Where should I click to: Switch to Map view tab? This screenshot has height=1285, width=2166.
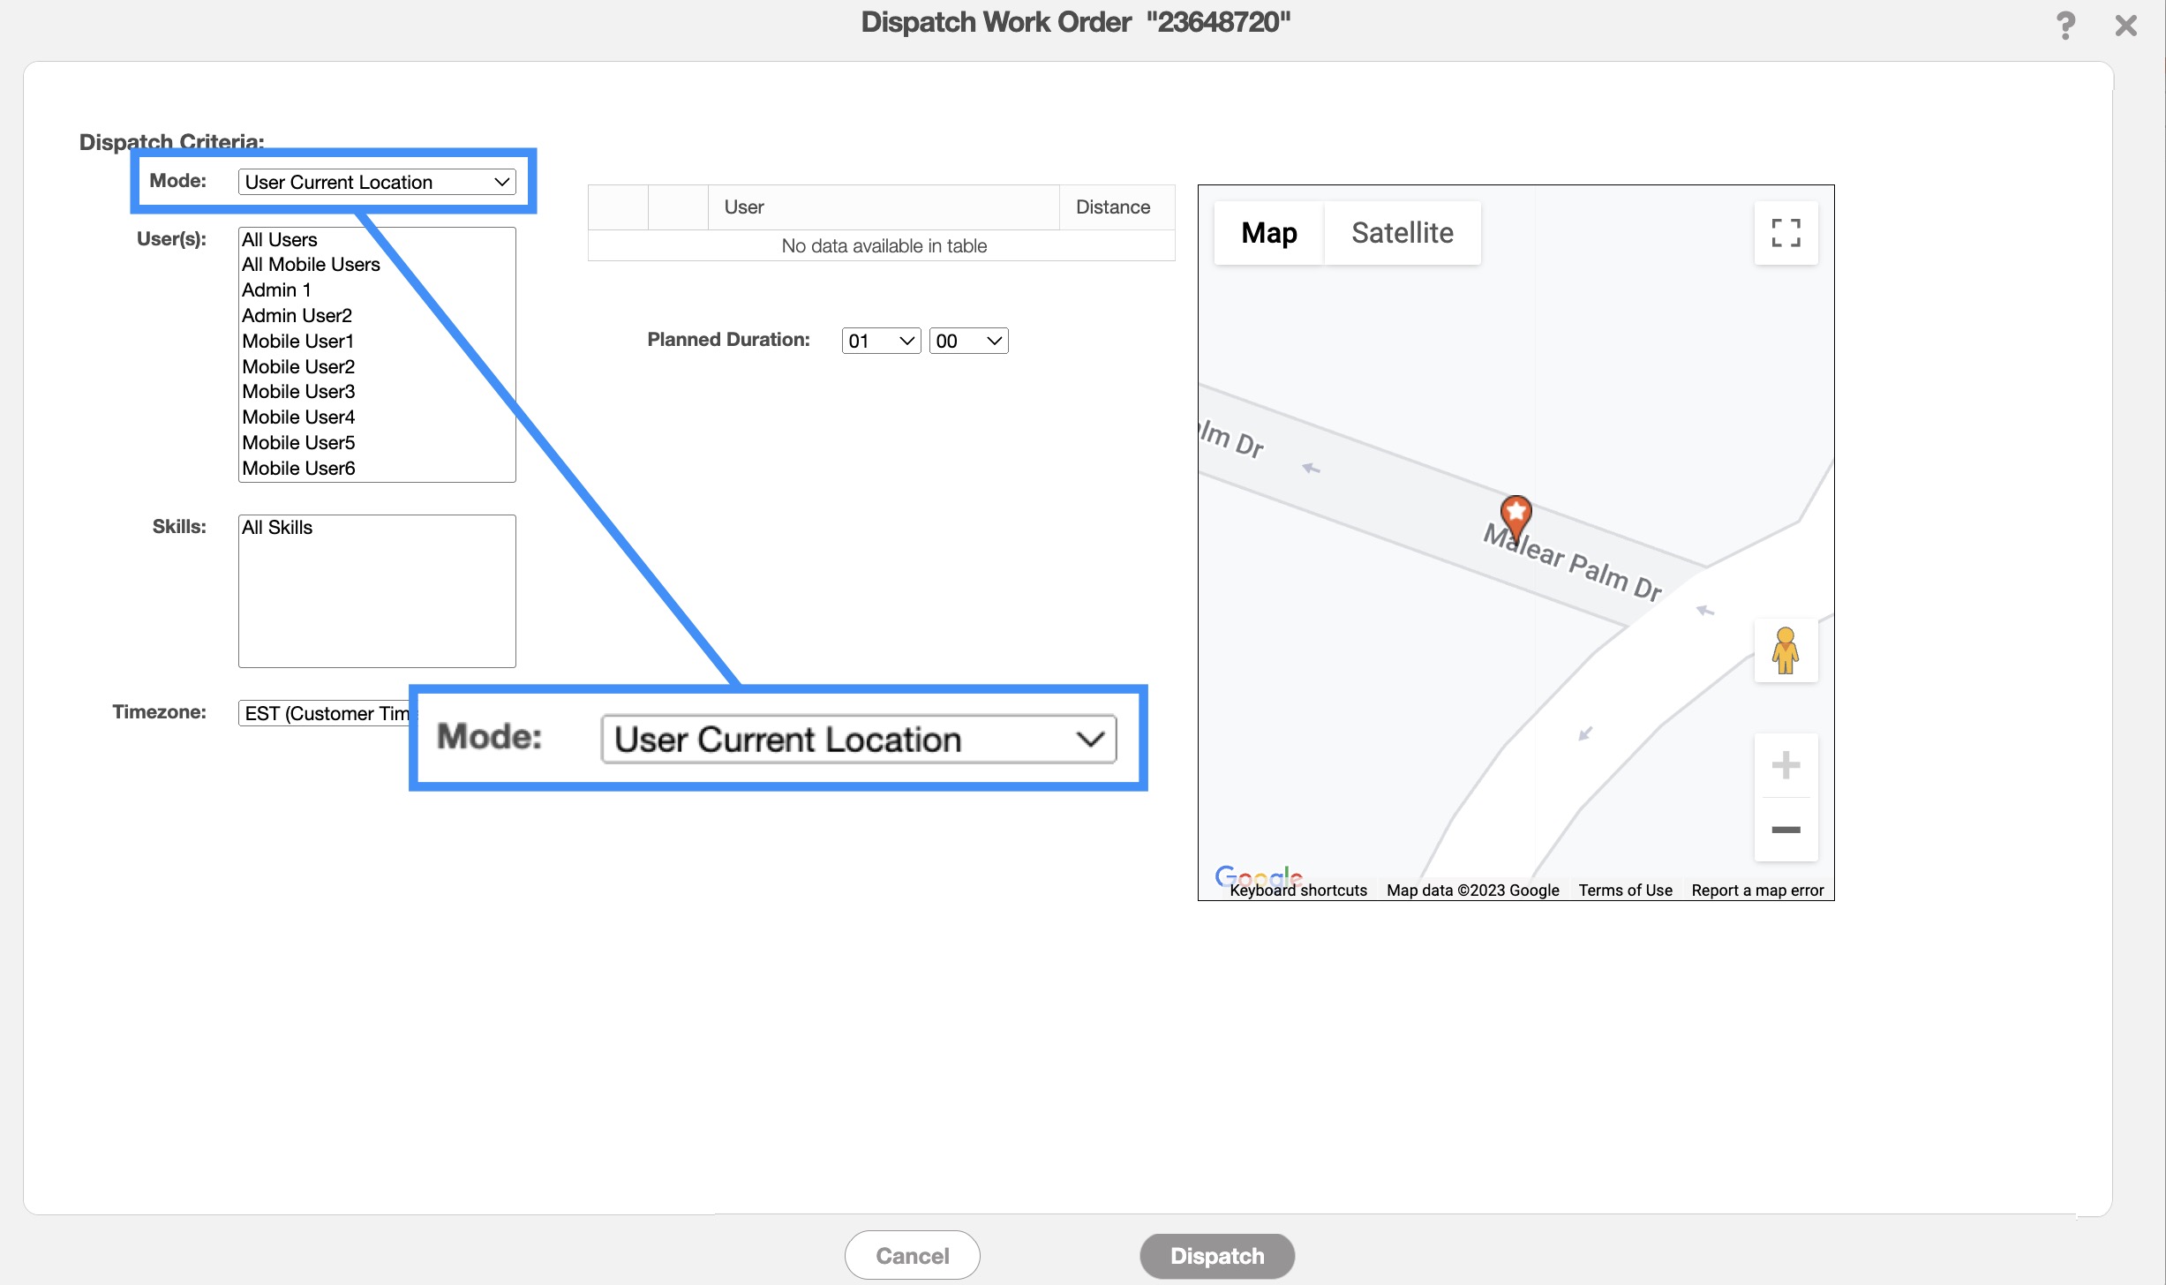coord(1268,233)
